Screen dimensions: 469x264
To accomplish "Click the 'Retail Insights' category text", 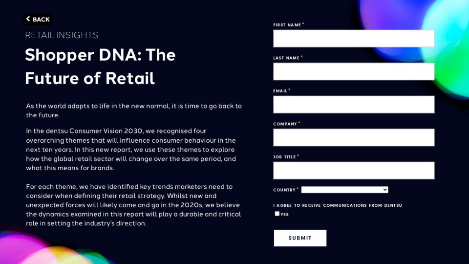I will pyautogui.click(x=62, y=35).
